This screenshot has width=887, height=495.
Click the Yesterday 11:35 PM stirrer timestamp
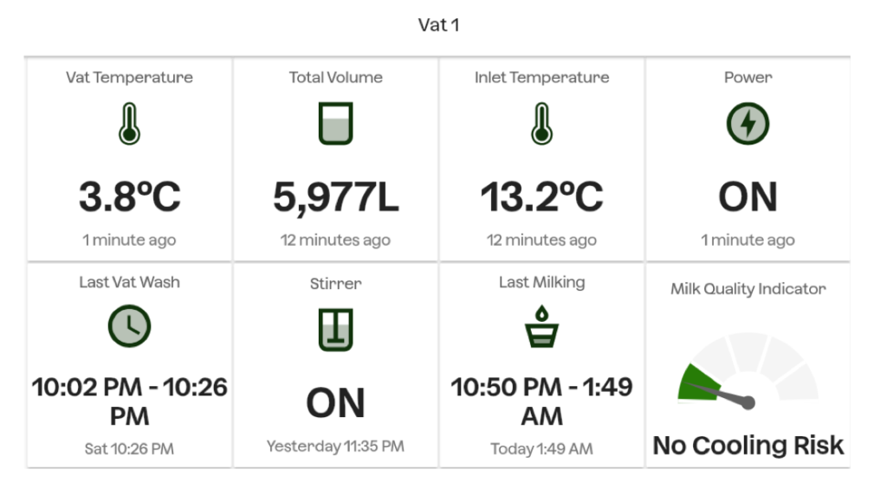335,447
